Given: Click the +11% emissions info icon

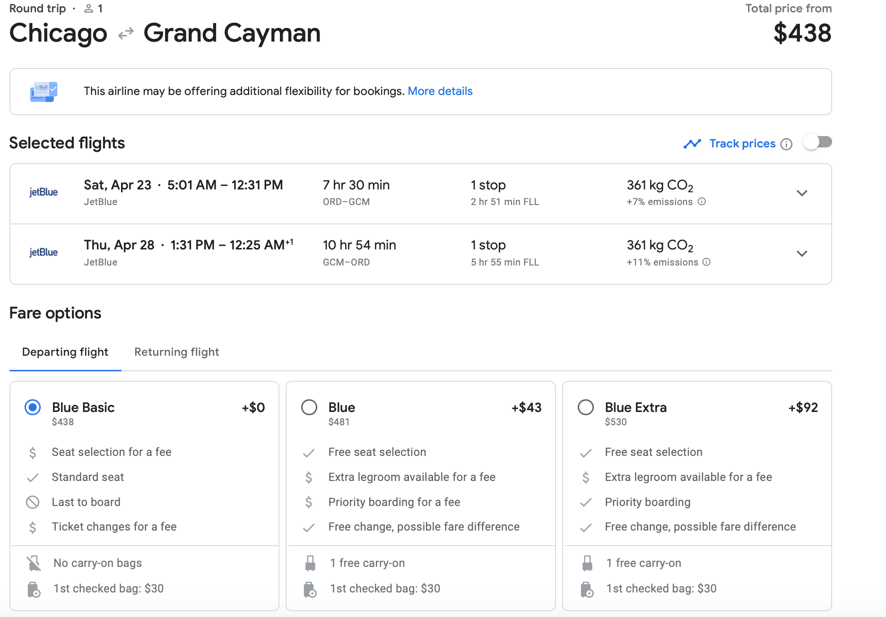Looking at the screenshot, I should click(706, 262).
